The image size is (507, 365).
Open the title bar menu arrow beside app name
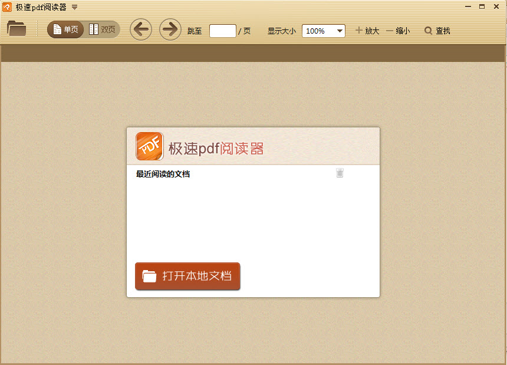74,7
